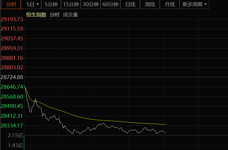The height and width of the screenshot is (150, 228).
Task: Click the 28803.02 axis value
Action: click(x=12, y=67)
